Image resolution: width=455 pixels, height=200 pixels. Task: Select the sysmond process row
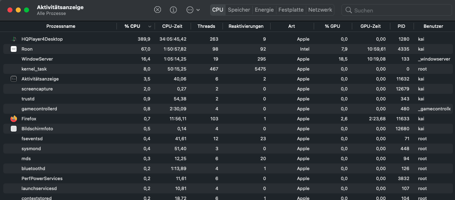[x=227, y=149]
